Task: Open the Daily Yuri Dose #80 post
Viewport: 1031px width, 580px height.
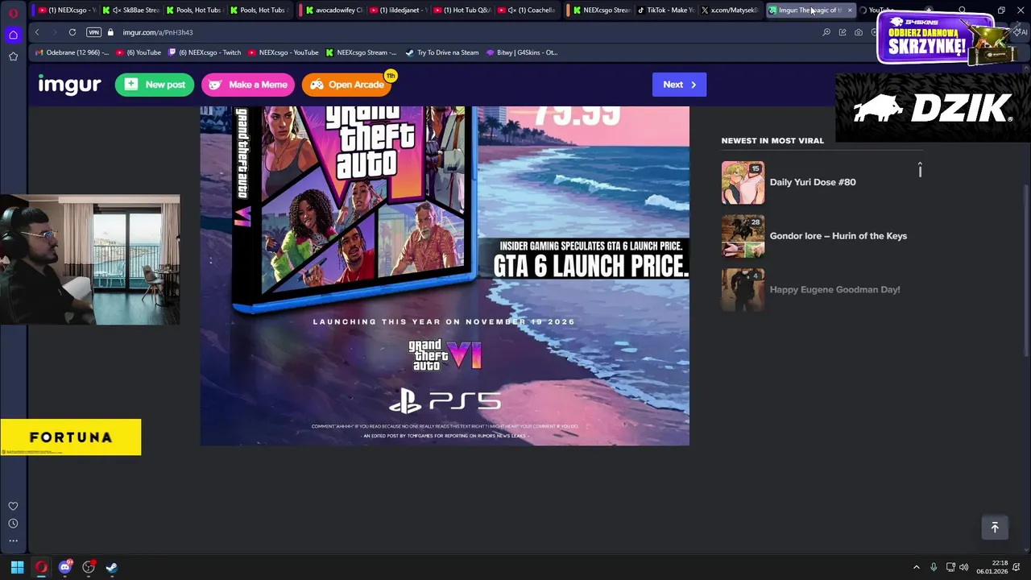Action: click(813, 182)
